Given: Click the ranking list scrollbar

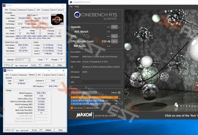Looking at the screenshot, I should click(120, 100).
